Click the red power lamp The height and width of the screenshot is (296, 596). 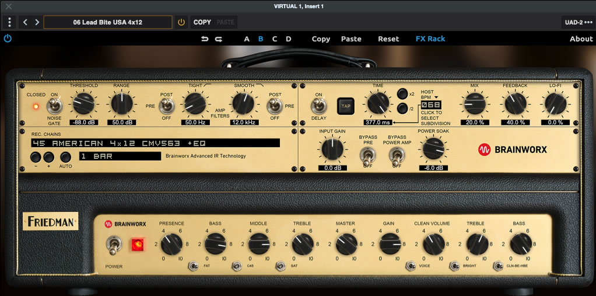138,245
